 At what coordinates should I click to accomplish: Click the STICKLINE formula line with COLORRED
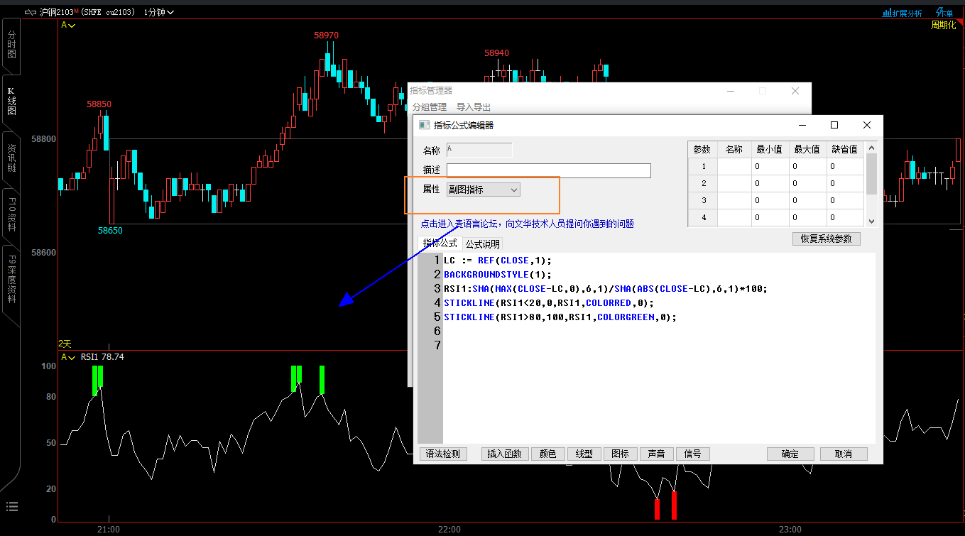coord(548,302)
